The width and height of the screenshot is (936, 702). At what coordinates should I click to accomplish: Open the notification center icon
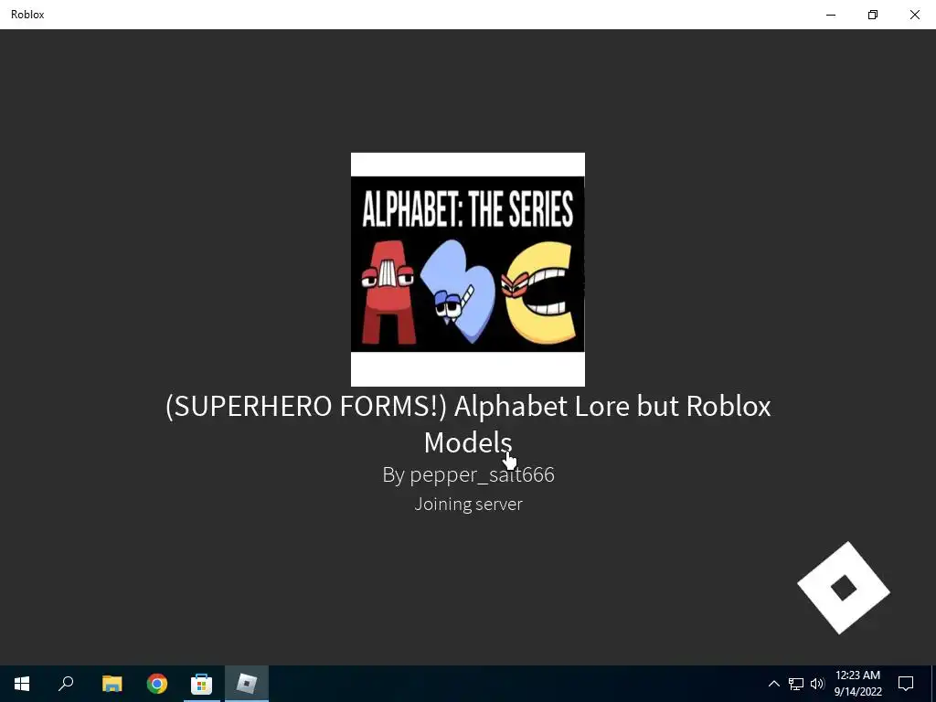pos(906,684)
